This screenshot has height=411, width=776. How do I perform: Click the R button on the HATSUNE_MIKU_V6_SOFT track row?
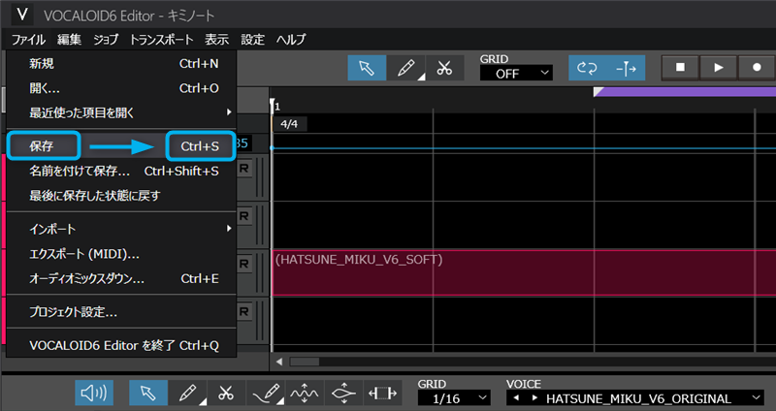[243, 264]
